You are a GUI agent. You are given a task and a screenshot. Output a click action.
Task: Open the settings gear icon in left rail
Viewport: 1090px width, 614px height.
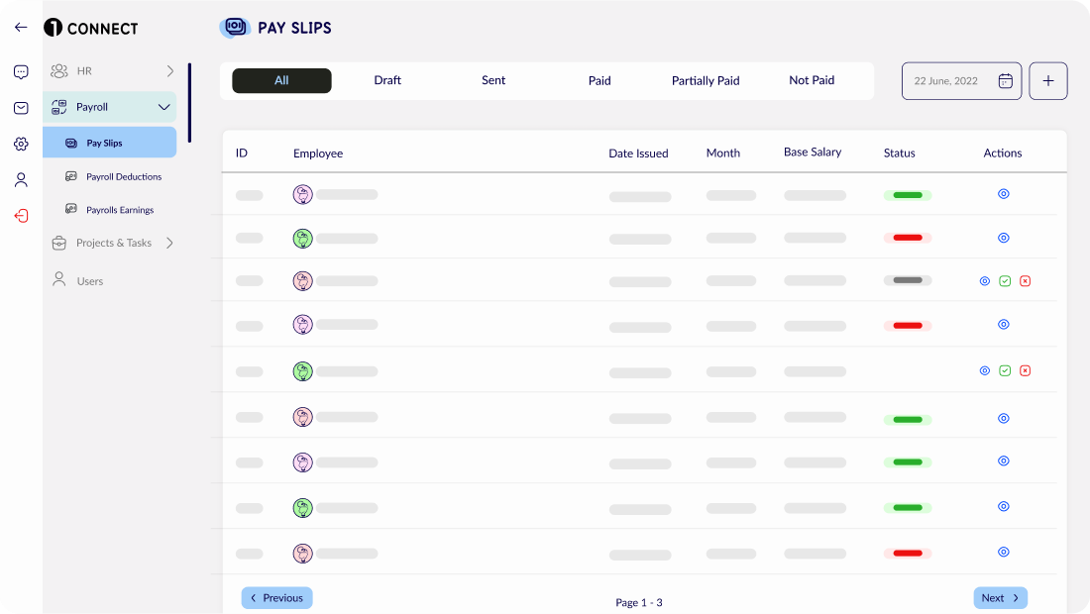[21, 144]
